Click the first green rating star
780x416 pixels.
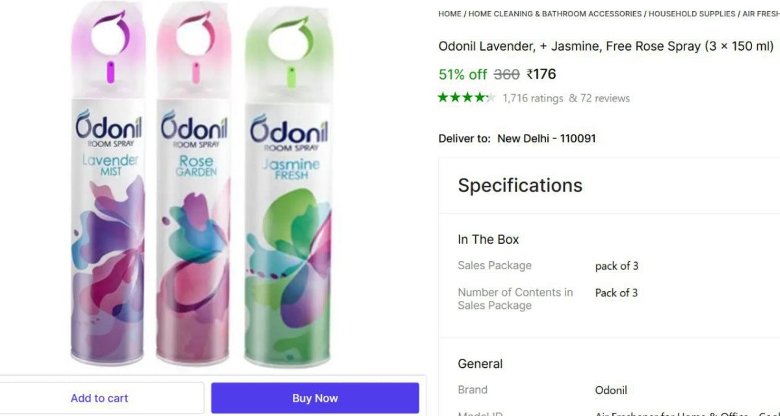(443, 98)
